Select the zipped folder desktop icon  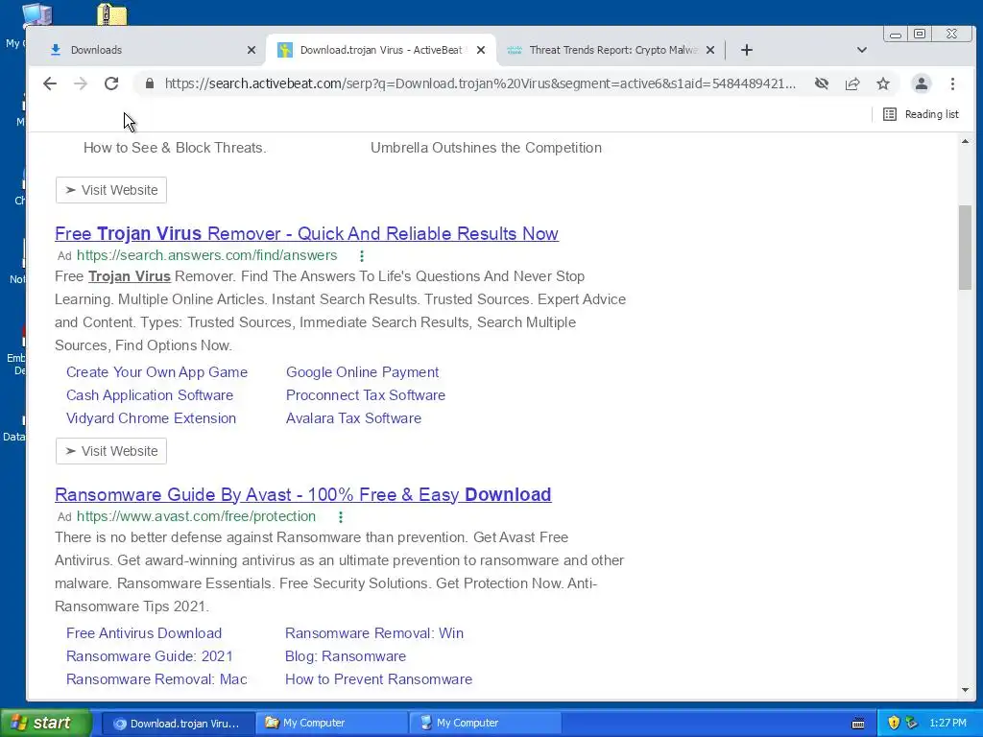112,13
